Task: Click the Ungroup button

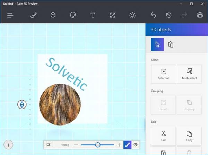Action: coord(189,105)
